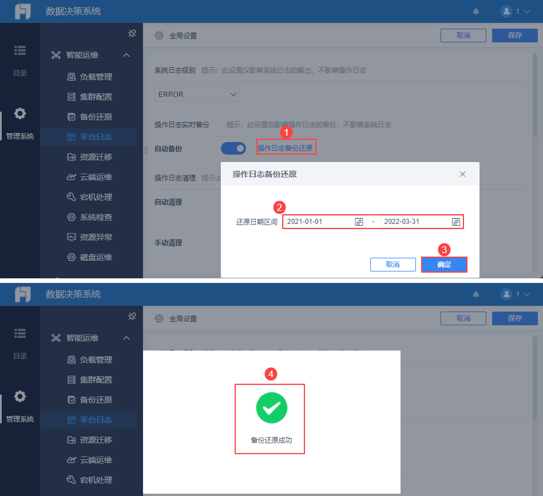Image resolution: width=543 pixels, height=496 pixels.
Task: Click the 备份还原成功 message text
Action: (271, 440)
